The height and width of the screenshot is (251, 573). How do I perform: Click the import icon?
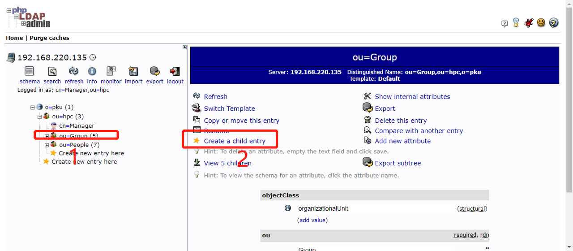tap(133, 71)
